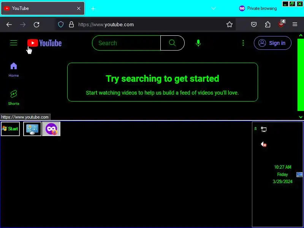Click the address bar URL
Image resolution: width=304 pixels, height=228 pixels.
[x=106, y=25]
